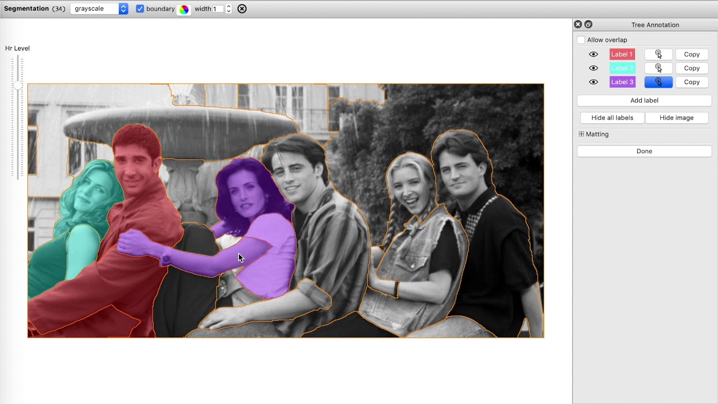Enable the Allow overlap checkbox
The width and height of the screenshot is (718, 404).
click(581, 40)
